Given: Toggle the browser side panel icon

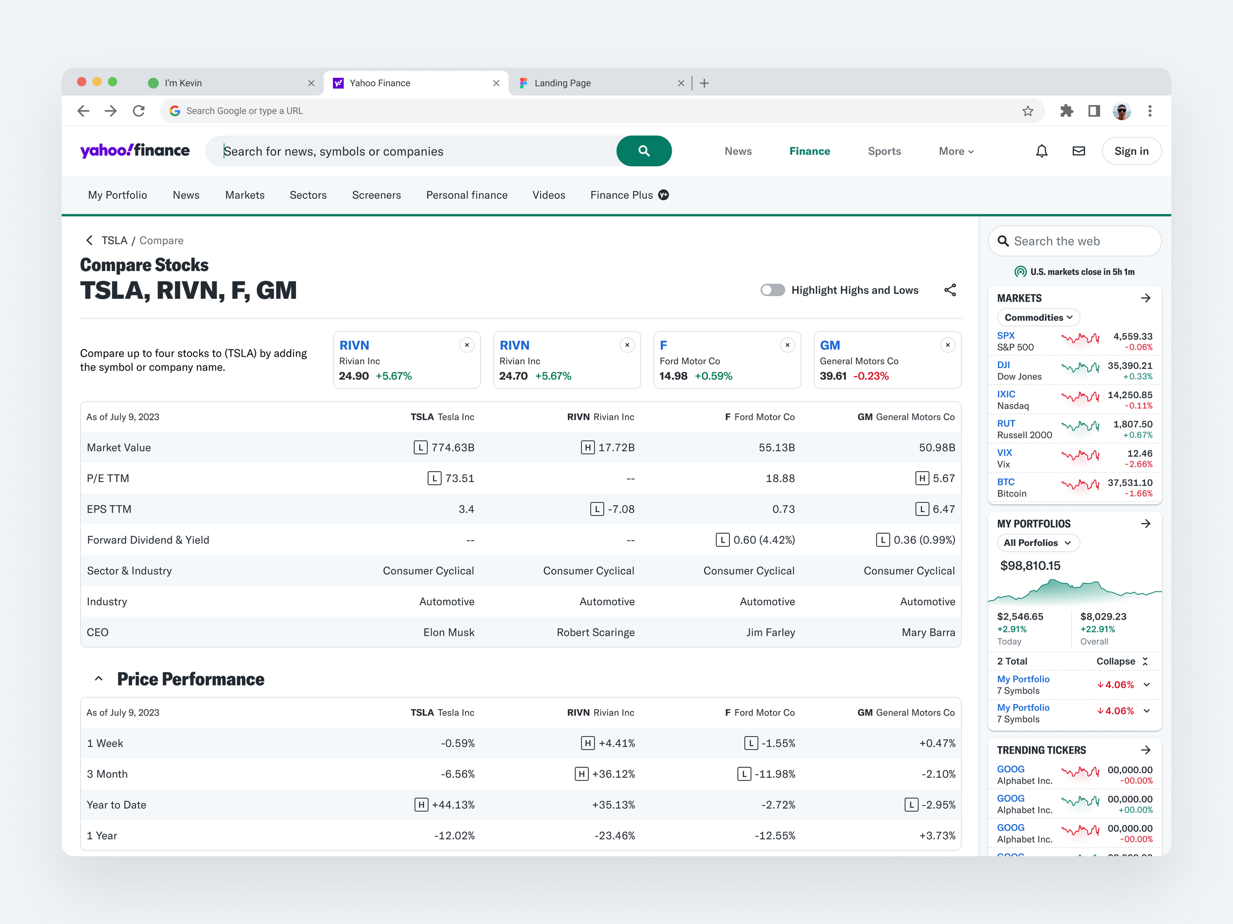Looking at the screenshot, I should [1093, 111].
